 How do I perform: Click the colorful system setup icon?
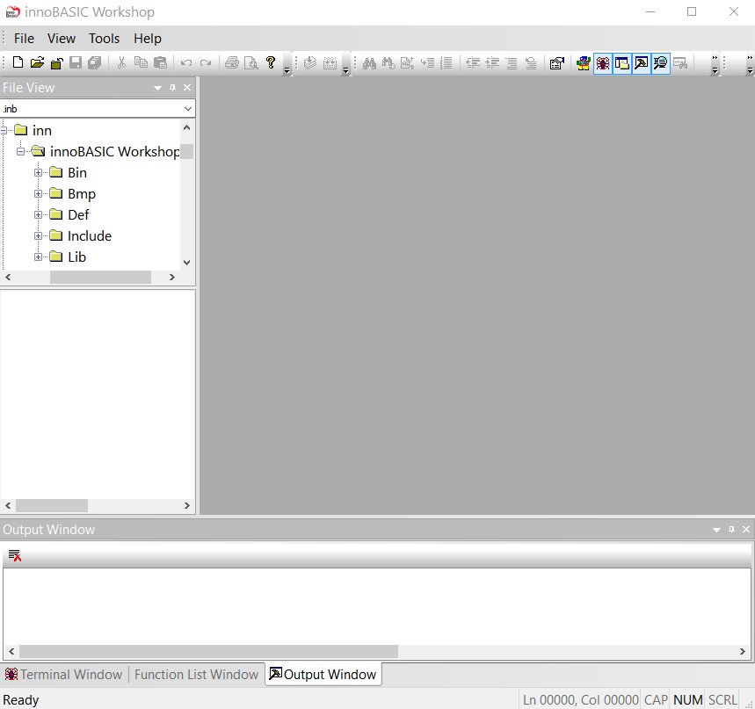tap(583, 62)
